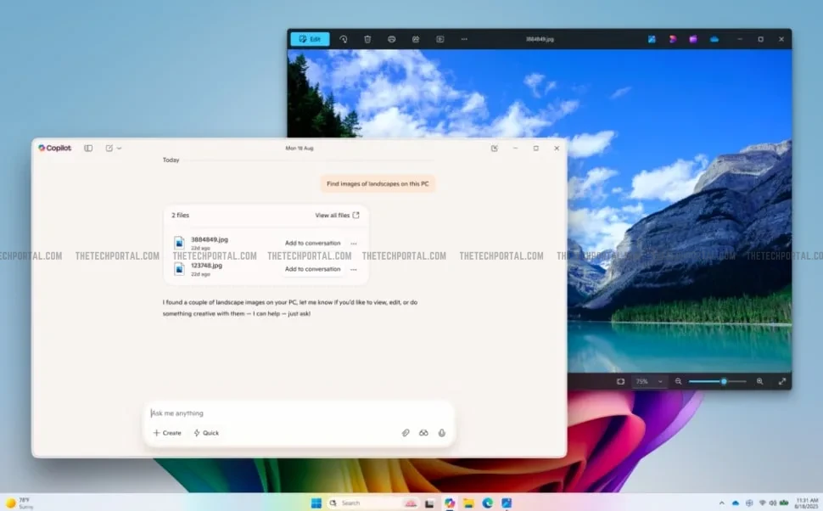Click the Photos zoom slider handle
823x511 pixels.
tap(724, 381)
